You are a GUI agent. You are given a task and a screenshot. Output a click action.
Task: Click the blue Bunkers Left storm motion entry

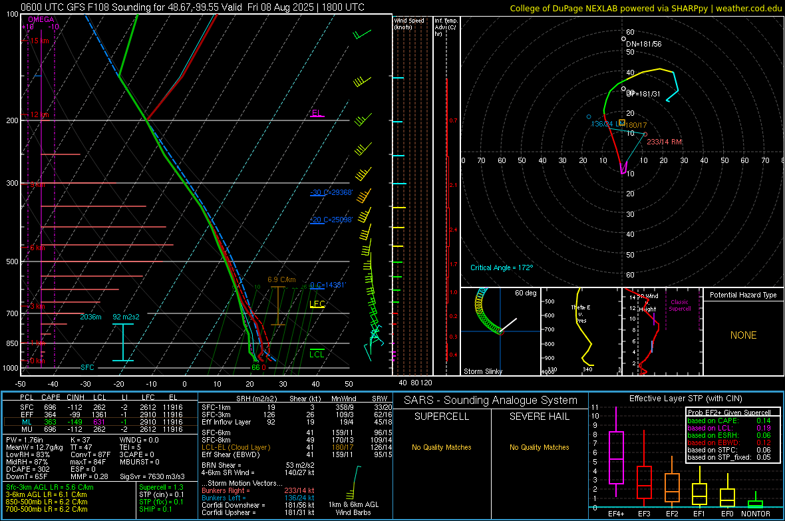(258, 498)
